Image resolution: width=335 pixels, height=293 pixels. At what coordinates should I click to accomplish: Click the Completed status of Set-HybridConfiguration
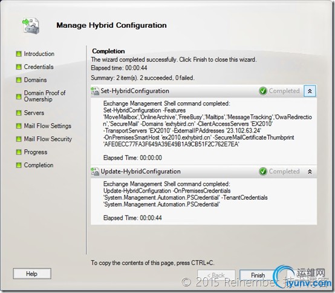pos(284,91)
